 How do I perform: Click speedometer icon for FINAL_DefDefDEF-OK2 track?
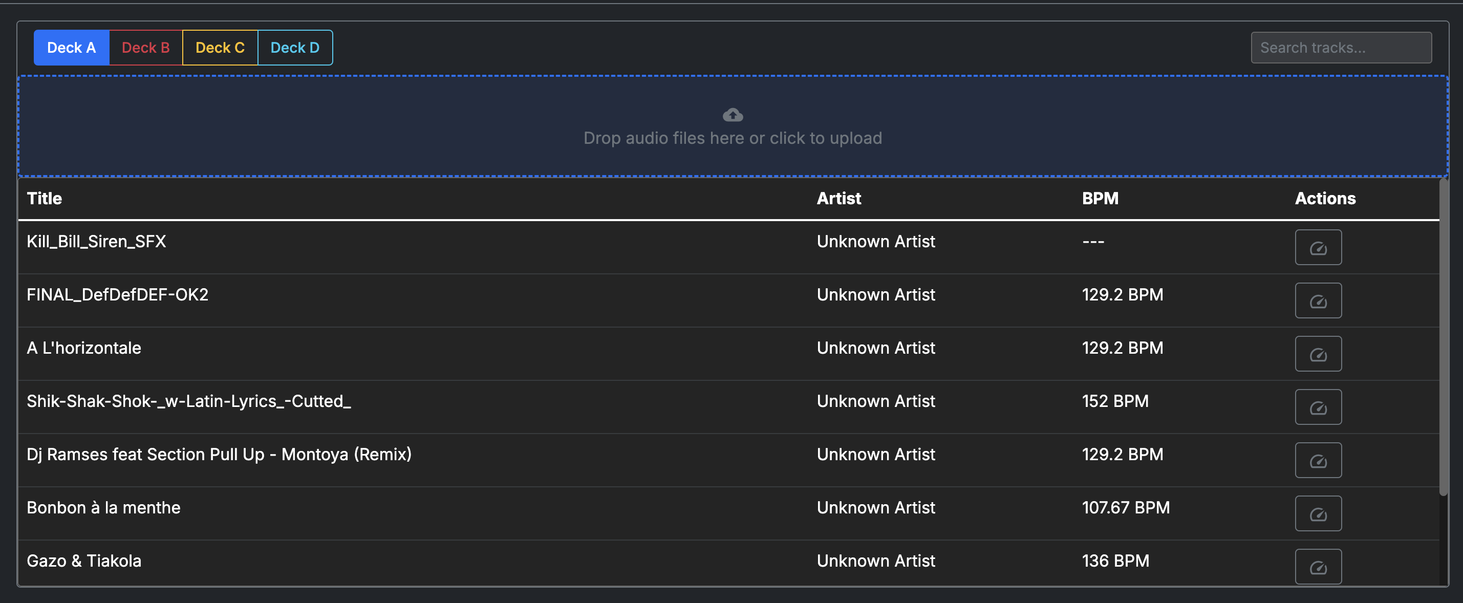coord(1318,301)
